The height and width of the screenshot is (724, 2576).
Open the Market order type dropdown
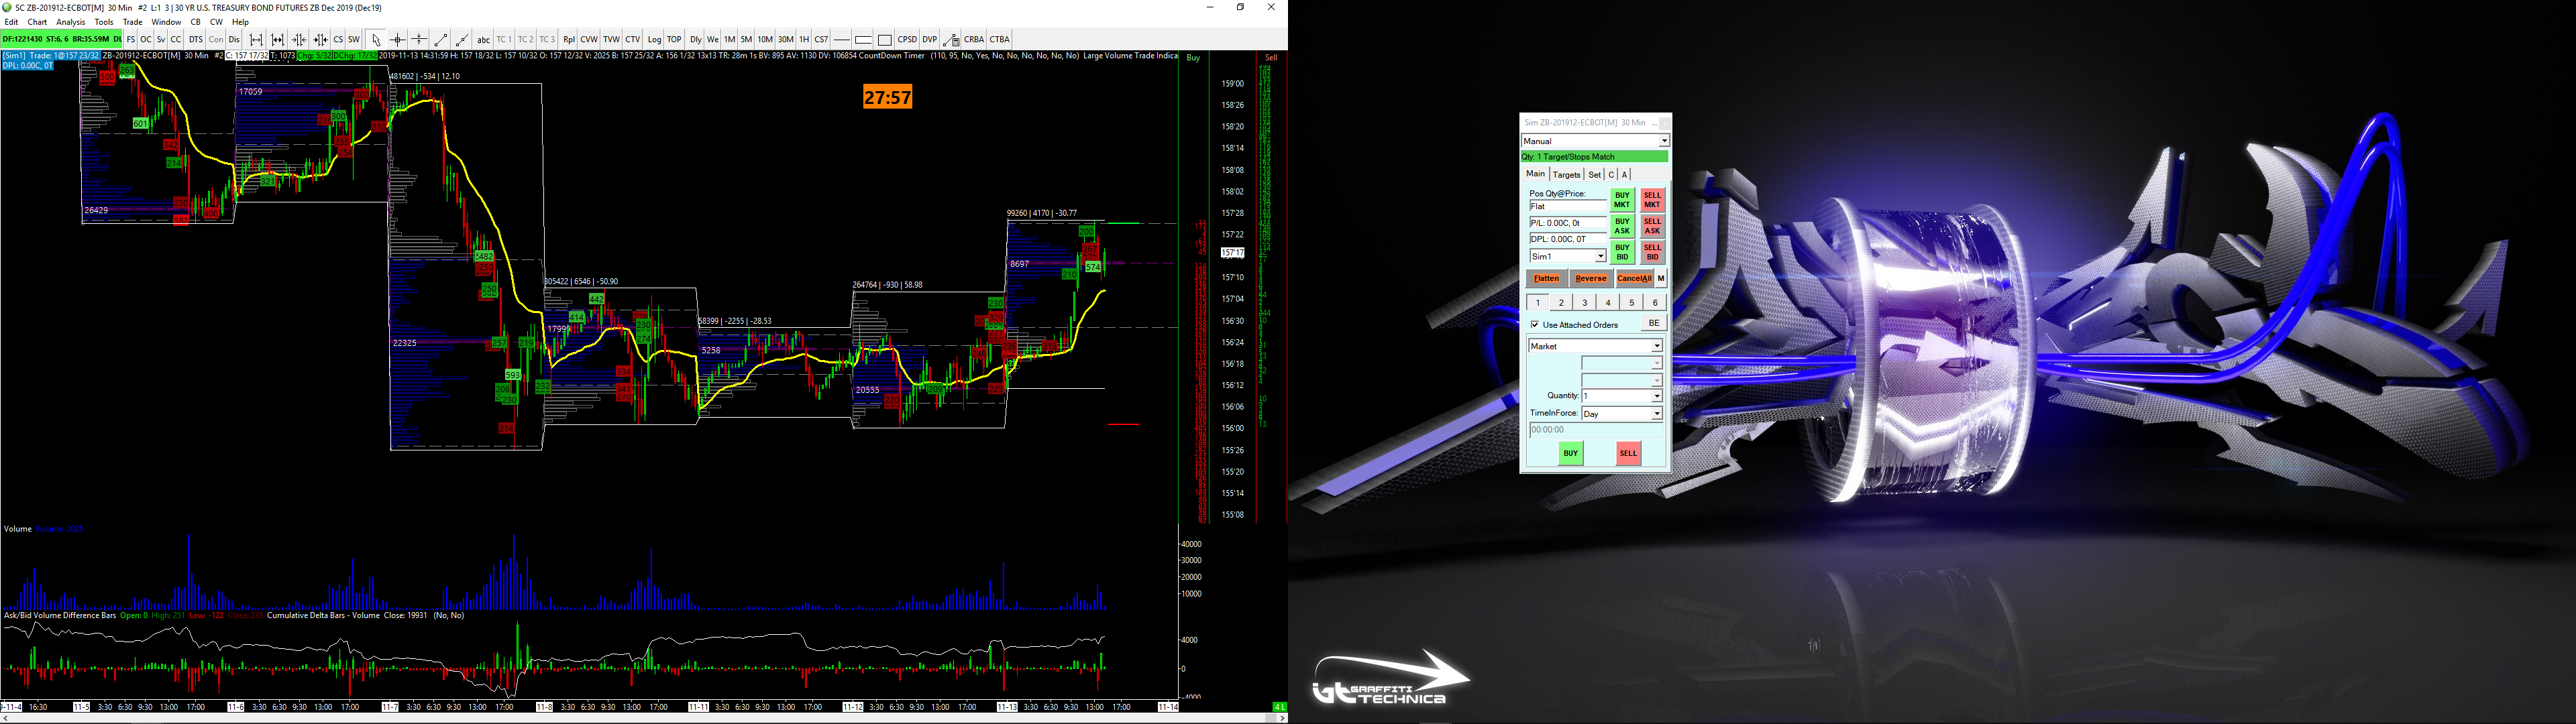[x=1656, y=346]
